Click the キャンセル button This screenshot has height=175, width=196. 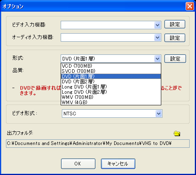tap(118, 164)
